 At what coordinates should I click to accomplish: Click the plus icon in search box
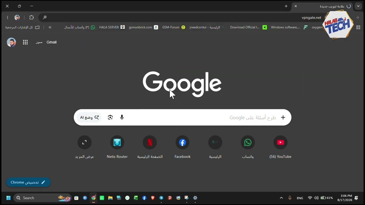[x=283, y=117]
